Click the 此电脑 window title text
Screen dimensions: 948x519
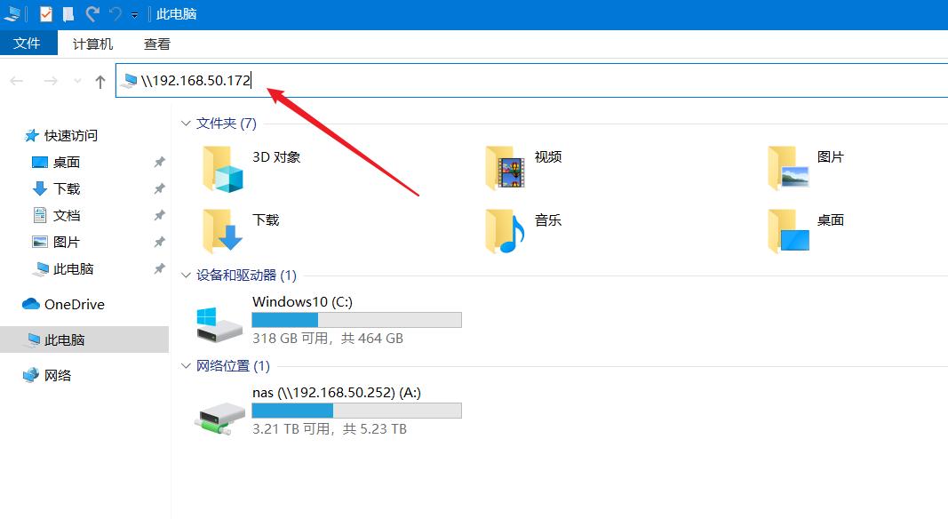click(x=177, y=14)
